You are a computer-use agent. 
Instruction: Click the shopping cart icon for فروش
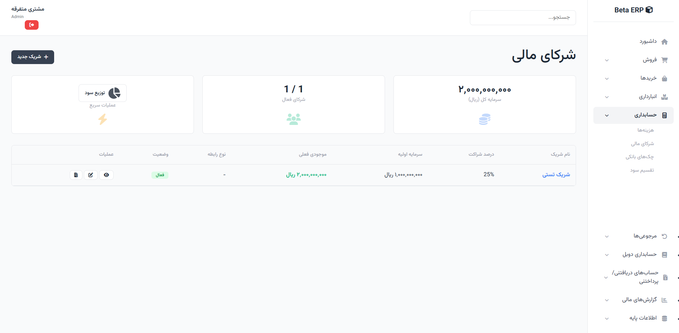(x=664, y=60)
